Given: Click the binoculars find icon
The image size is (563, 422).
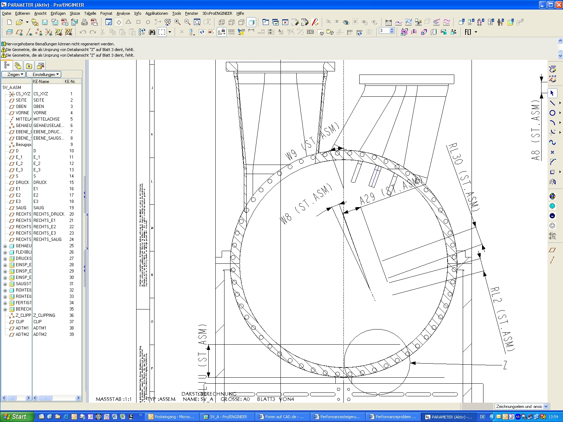Looking at the screenshot, I should 152,32.
